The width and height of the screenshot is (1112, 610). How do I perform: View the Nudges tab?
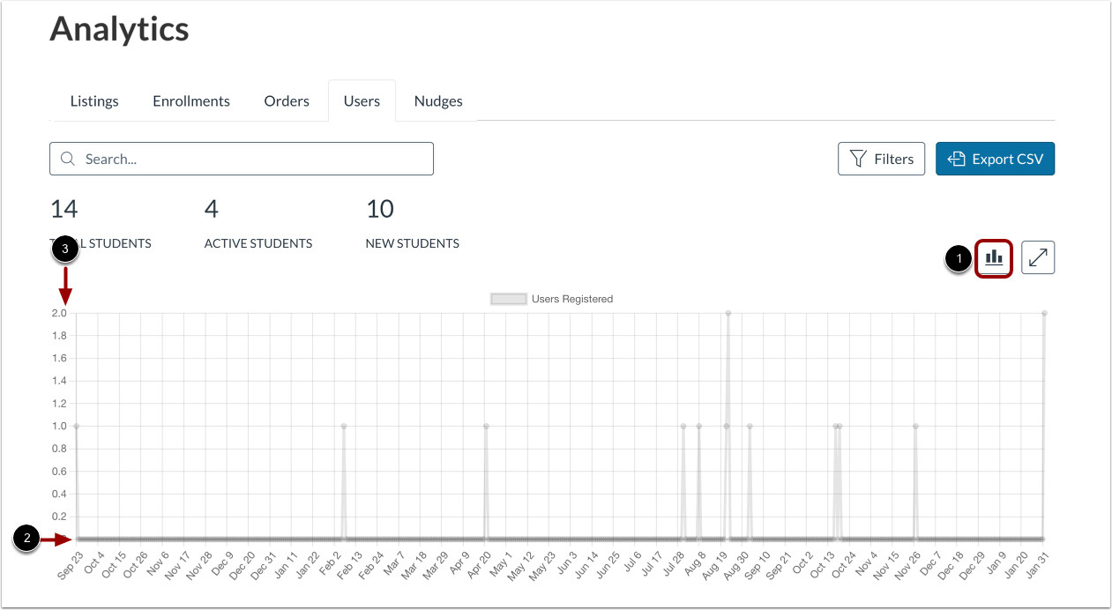[x=438, y=100]
